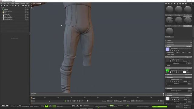The height and width of the screenshot is (109, 194).
Task: Click the FPS input field
Action: tap(116, 101)
